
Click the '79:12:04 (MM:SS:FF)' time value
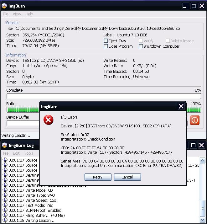point(40,46)
